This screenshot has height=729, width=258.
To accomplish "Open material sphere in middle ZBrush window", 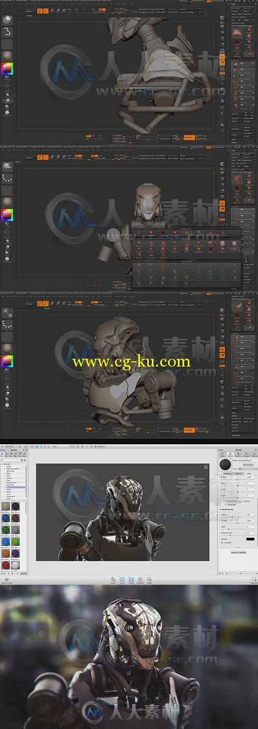I will 7,201.
